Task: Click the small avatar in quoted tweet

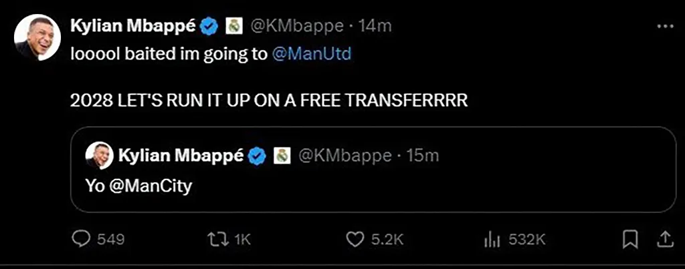Action: pos(99,156)
